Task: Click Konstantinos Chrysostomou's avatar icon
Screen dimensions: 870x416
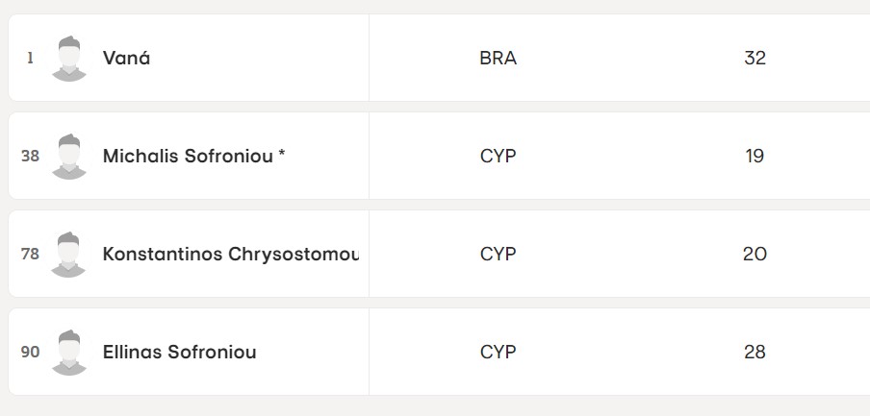Action: [x=68, y=255]
